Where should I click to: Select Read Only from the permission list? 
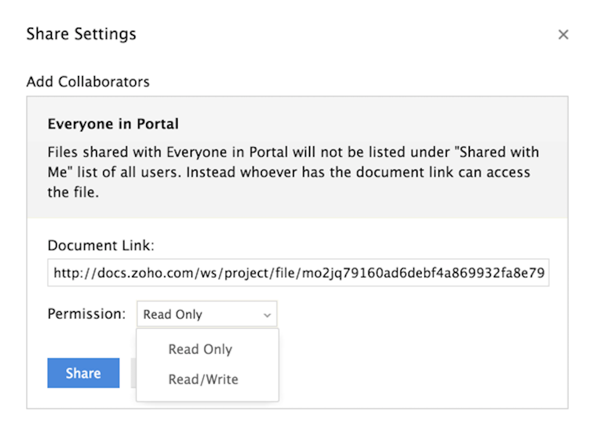point(200,350)
